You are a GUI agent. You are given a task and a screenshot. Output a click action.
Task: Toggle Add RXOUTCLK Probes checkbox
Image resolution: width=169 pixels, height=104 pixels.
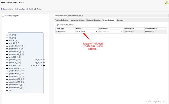point(57,25)
